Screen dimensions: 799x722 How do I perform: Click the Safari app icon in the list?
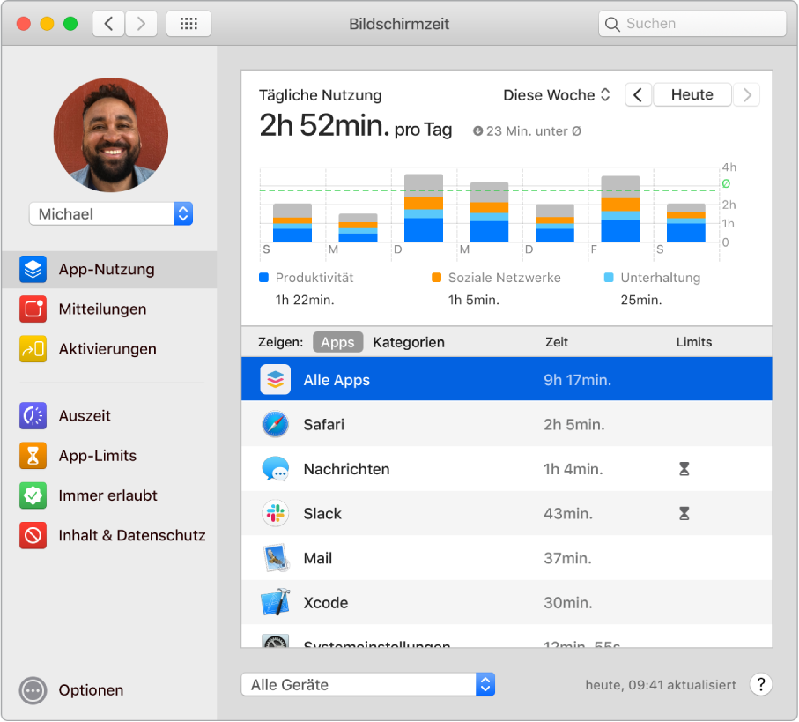click(275, 424)
